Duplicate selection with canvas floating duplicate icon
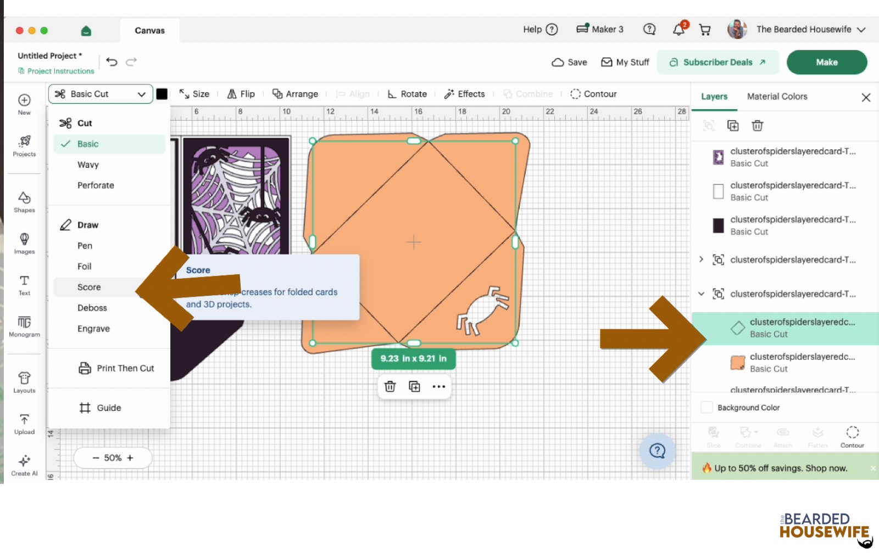 414,386
